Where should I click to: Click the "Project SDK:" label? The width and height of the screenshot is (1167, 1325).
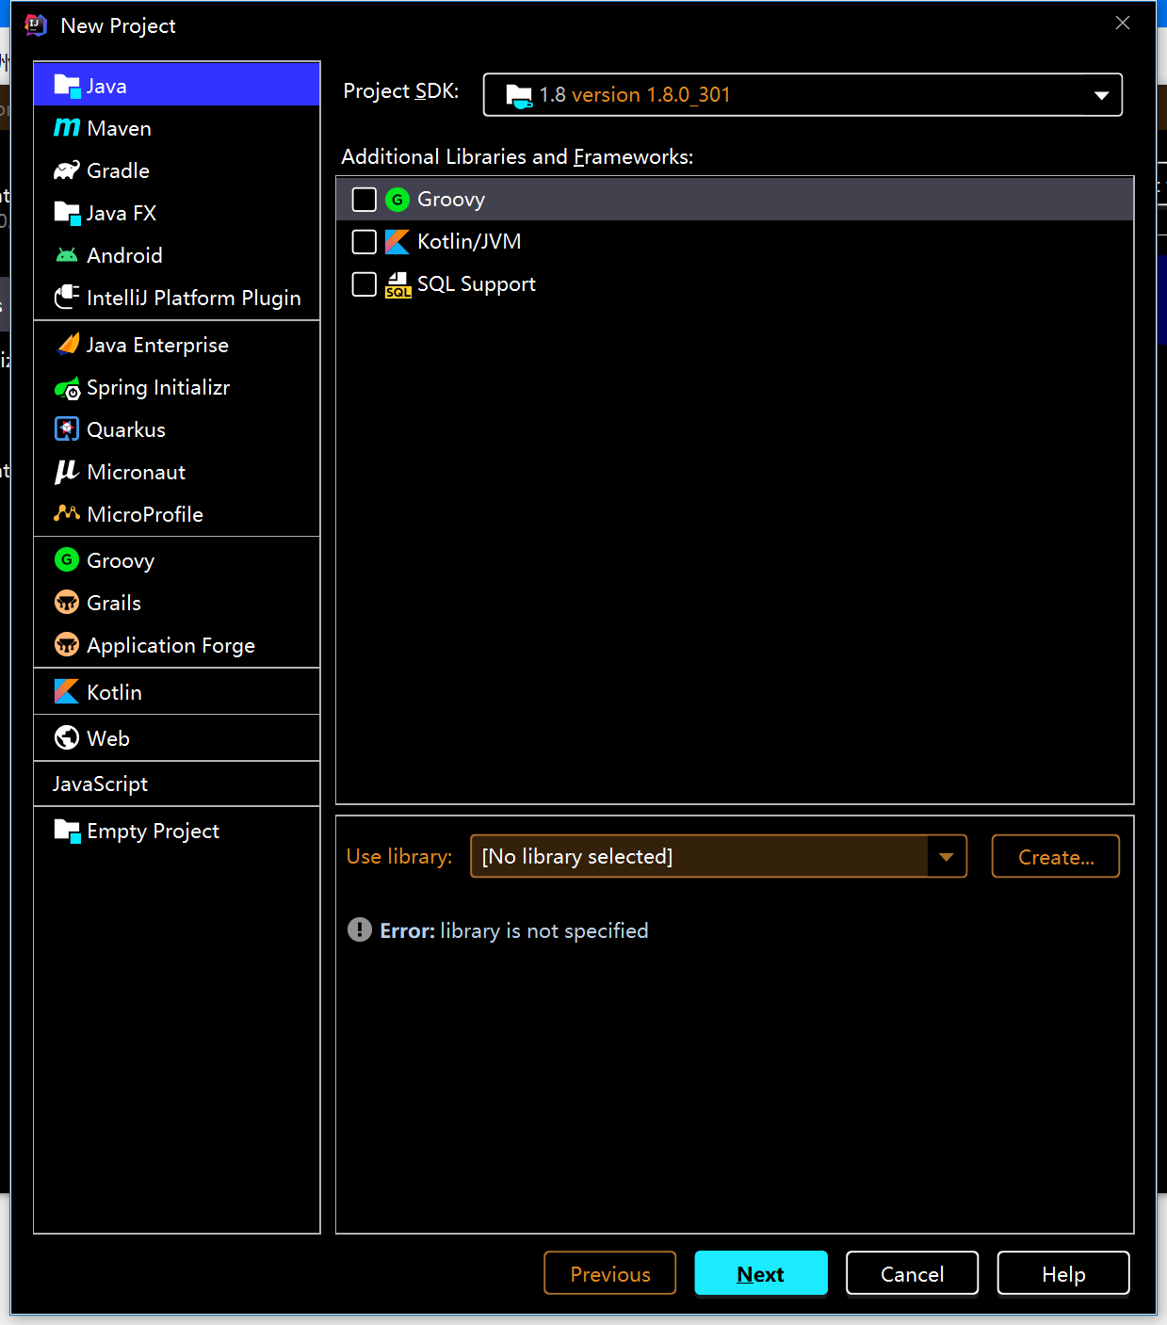point(401,91)
